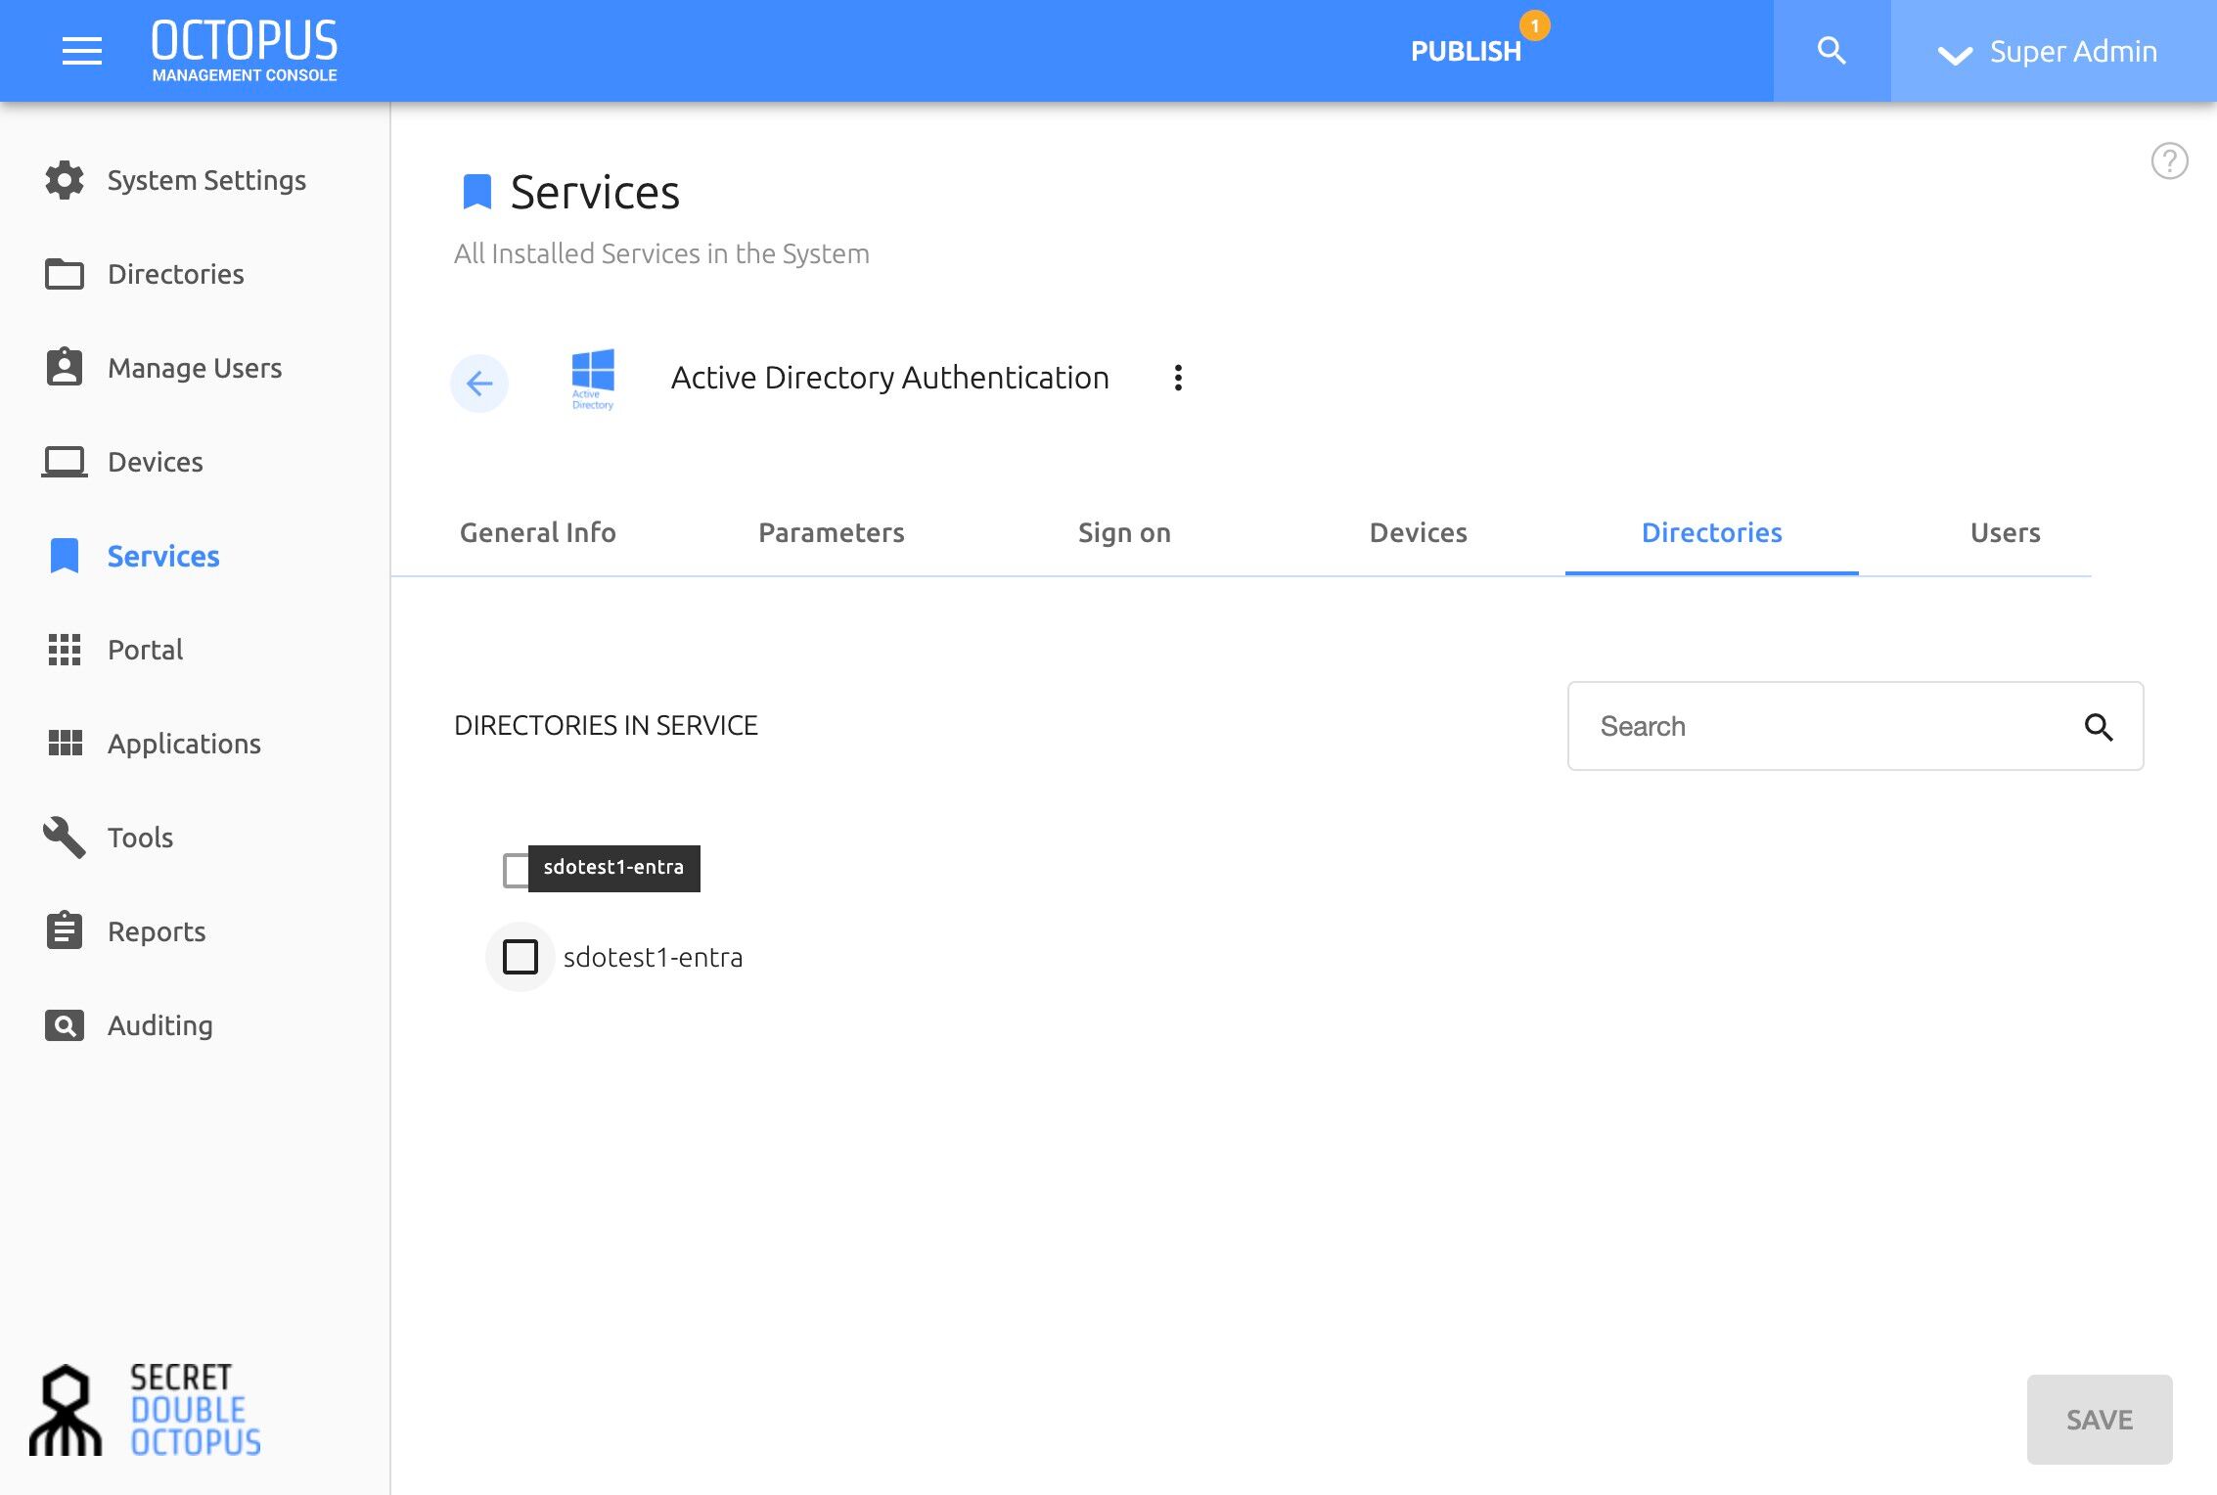2217x1495 pixels.
Task: Go back using the arrow button
Action: (x=479, y=383)
